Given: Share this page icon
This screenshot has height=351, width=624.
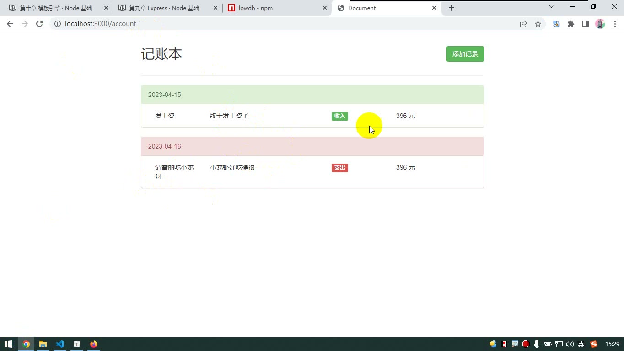Looking at the screenshot, I should click(523, 24).
